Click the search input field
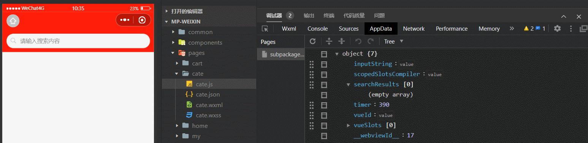588x143 pixels. 78,41
